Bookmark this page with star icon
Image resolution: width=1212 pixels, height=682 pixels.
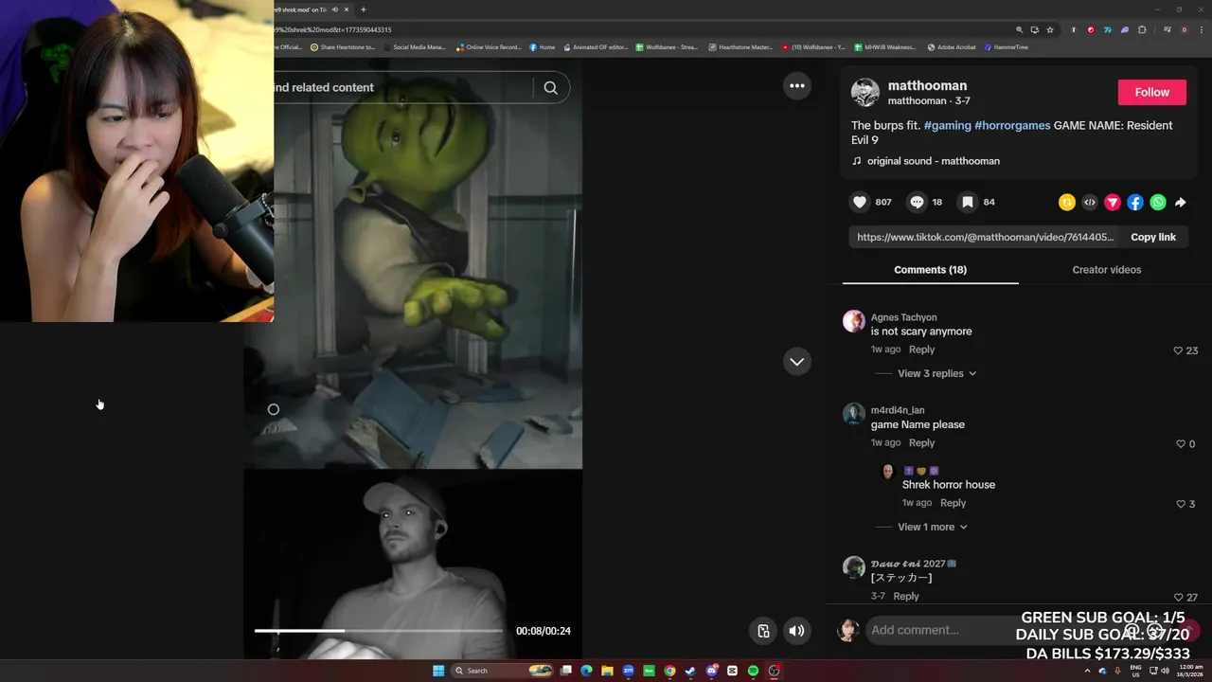(1049, 29)
